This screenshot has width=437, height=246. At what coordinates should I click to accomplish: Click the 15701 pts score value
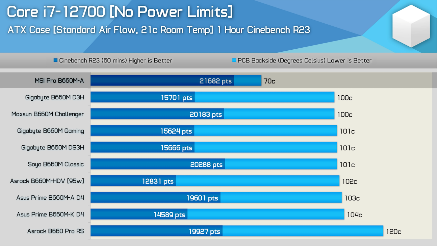(177, 98)
